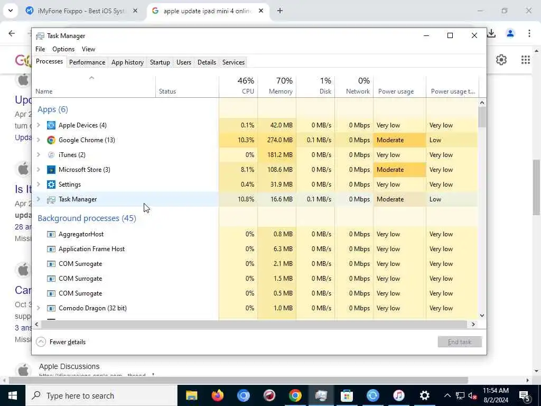The height and width of the screenshot is (406, 541).
Task: Switch to the Details tab
Action: tap(207, 62)
